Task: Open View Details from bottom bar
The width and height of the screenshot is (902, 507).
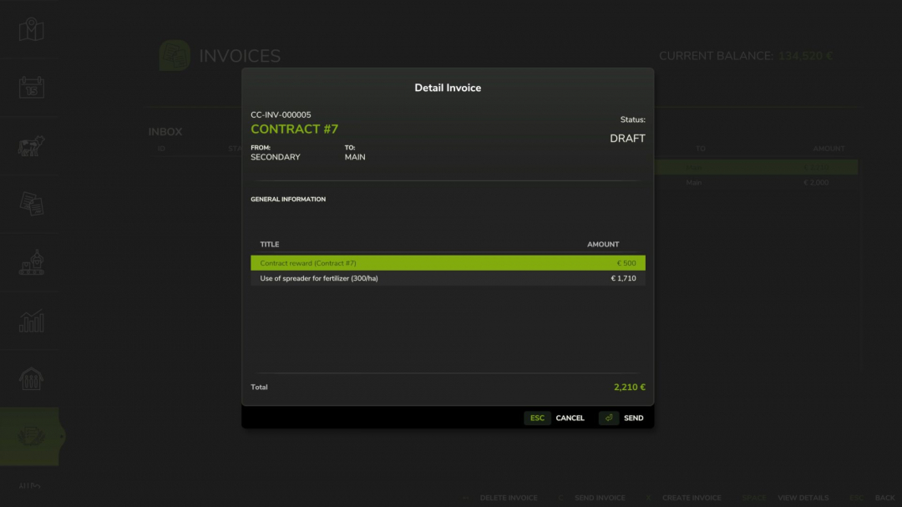Action: [x=803, y=497]
